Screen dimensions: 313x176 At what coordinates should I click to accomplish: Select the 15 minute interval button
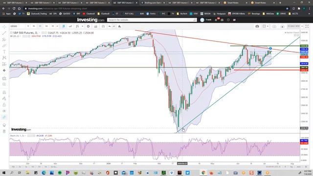pos(53,26)
